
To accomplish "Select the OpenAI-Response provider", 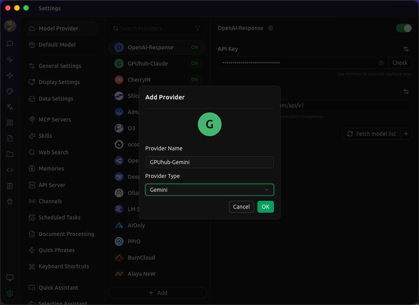I will [x=157, y=47].
